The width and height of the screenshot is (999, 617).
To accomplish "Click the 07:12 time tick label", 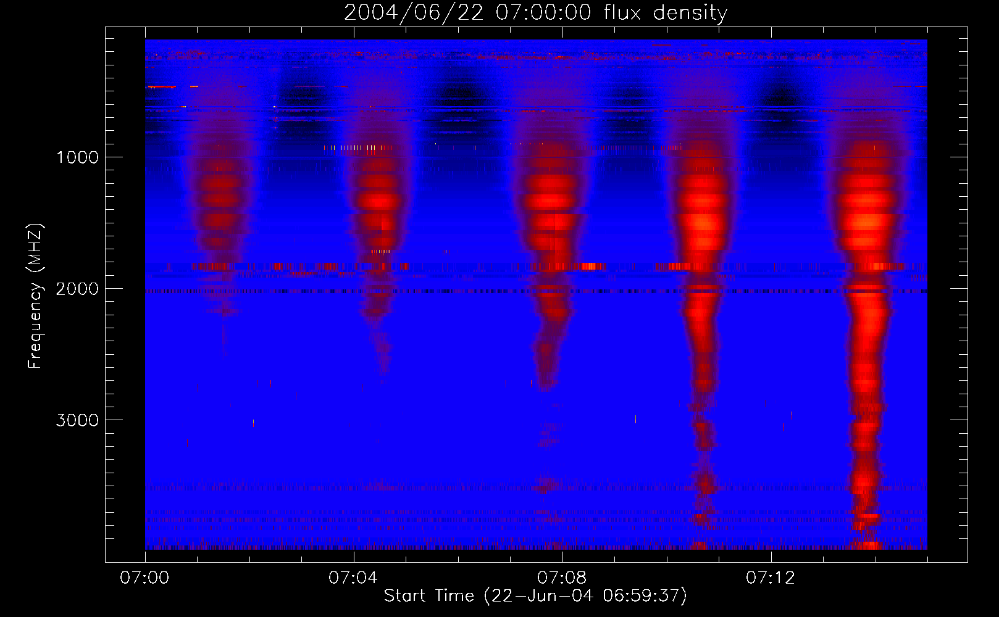I will pos(771,578).
